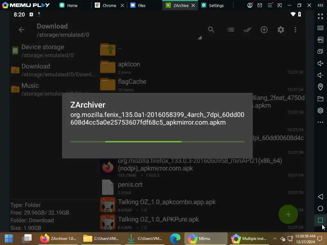The width and height of the screenshot is (327, 245).
Task: Go up via the parent folder icon
Action: pyautogui.click(x=108, y=49)
